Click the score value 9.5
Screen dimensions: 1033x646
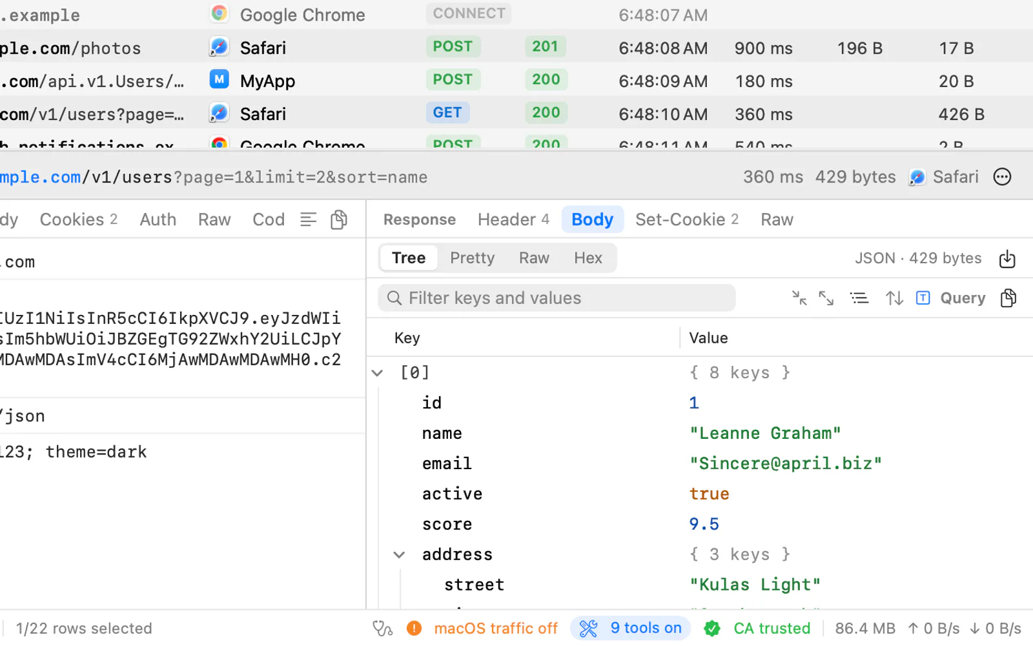(704, 524)
